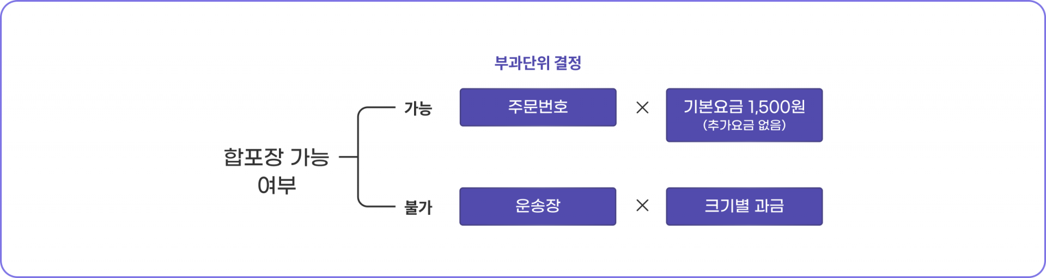
Task: Click the vertical bracket connector line
Action: 358,157
